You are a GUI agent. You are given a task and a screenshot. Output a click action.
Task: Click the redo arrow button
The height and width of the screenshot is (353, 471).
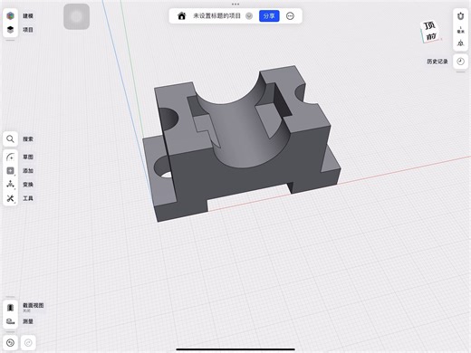point(28,343)
